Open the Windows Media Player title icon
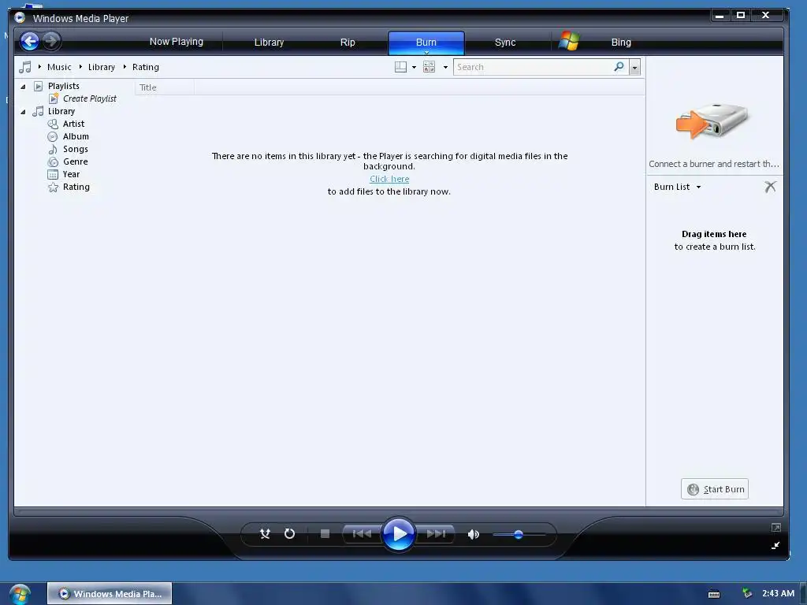The height and width of the screenshot is (605, 807). coord(20,17)
